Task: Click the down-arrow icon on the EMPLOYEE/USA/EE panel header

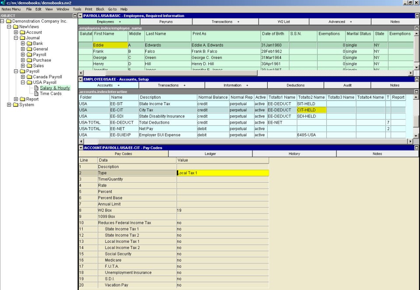Action: coord(80,79)
